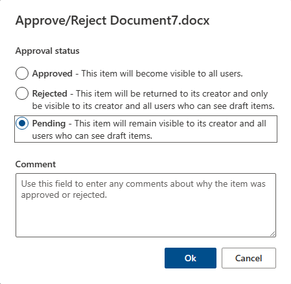Viewport: 291px width, 284px height.
Task: Click the "Comment" field label
Action: click(x=36, y=164)
